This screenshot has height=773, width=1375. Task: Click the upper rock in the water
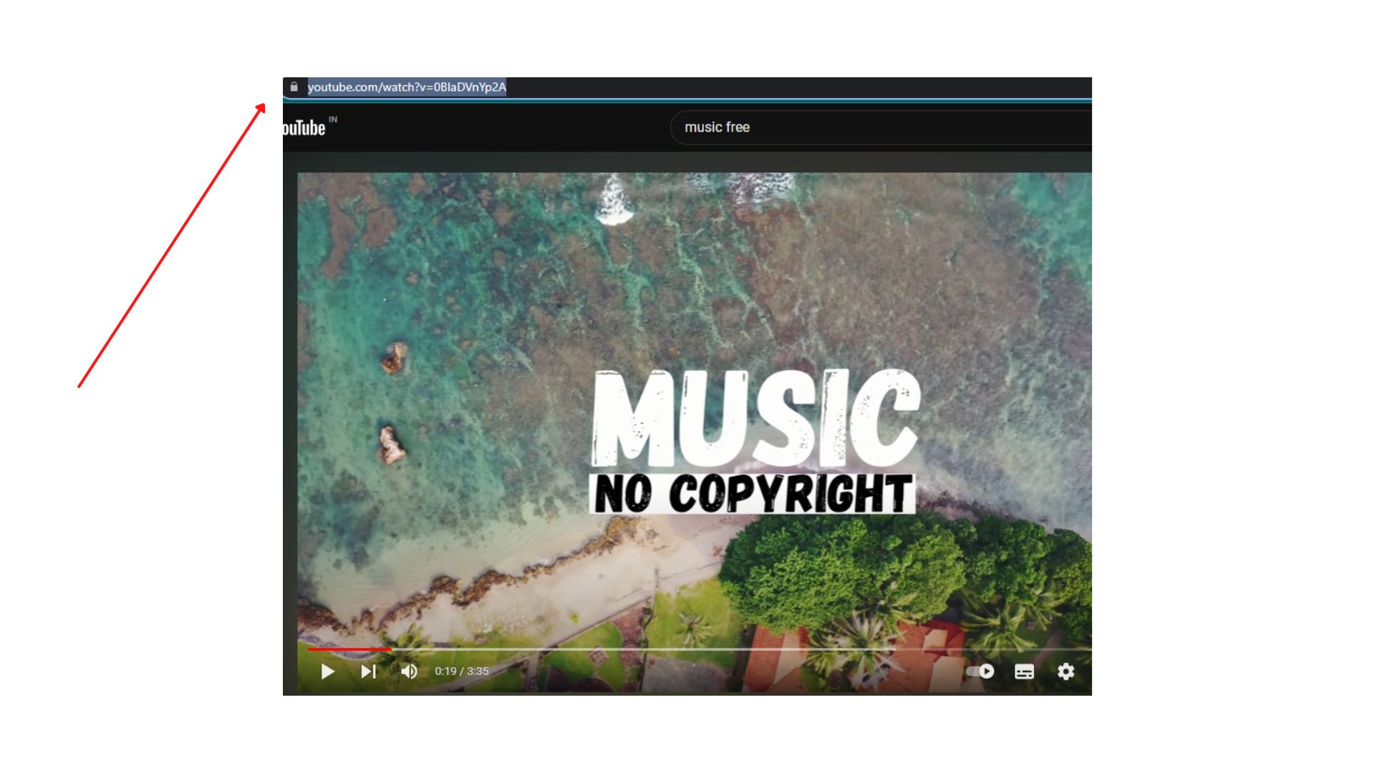394,357
